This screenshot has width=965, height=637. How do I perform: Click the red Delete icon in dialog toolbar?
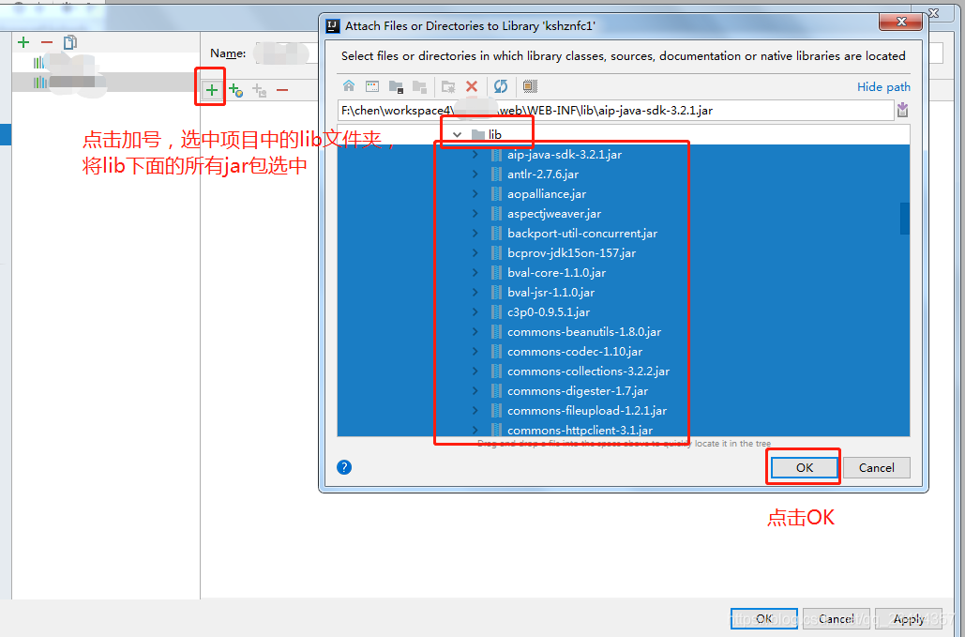coord(472,86)
